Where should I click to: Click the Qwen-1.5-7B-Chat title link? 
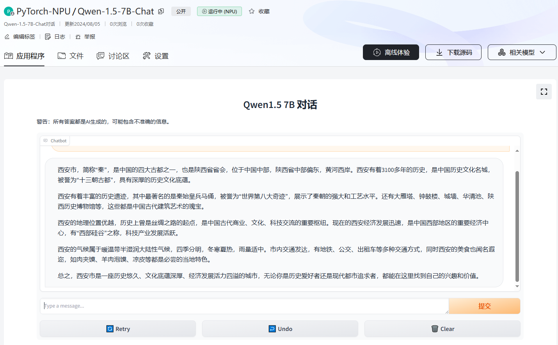coord(116,11)
